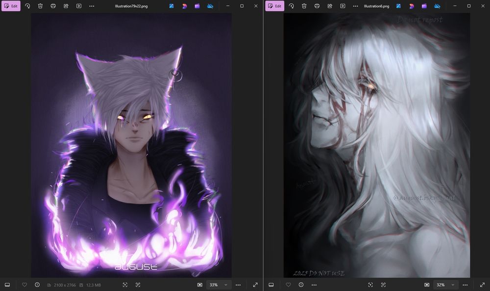The image size is (490, 291).
Task: Open bottom-bar more options next to Illustration6.png info icon
Action: click(x=314, y=285)
